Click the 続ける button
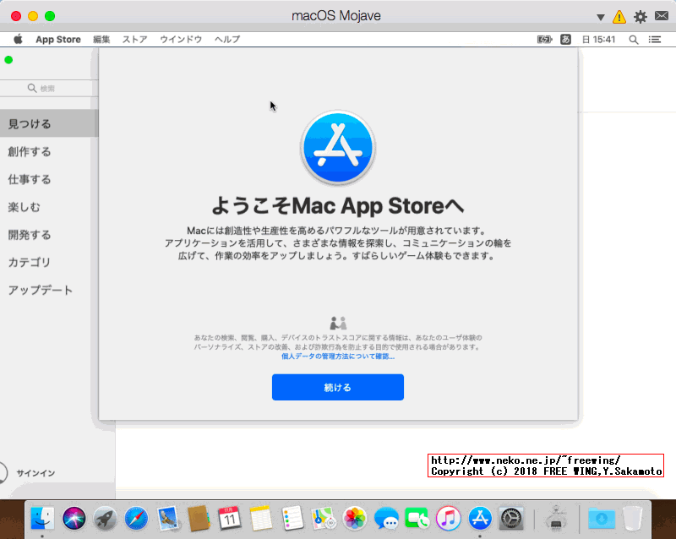 click(x=337, y=387)
